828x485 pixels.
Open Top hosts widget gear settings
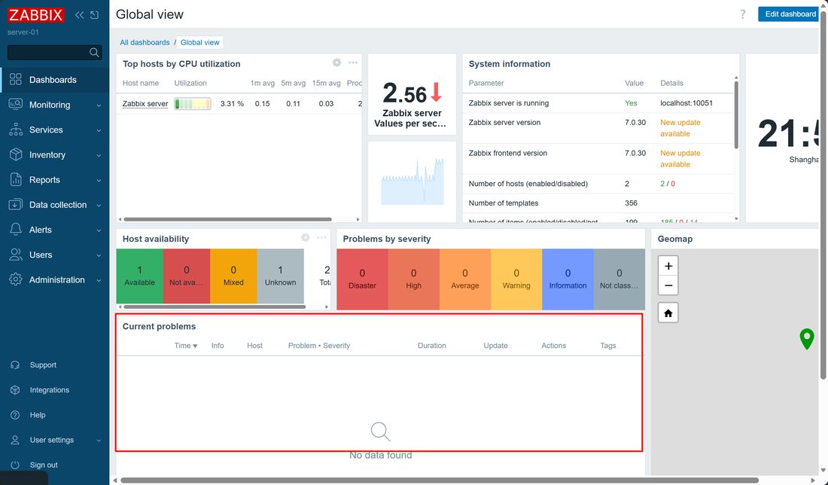[x=336, y=63]
